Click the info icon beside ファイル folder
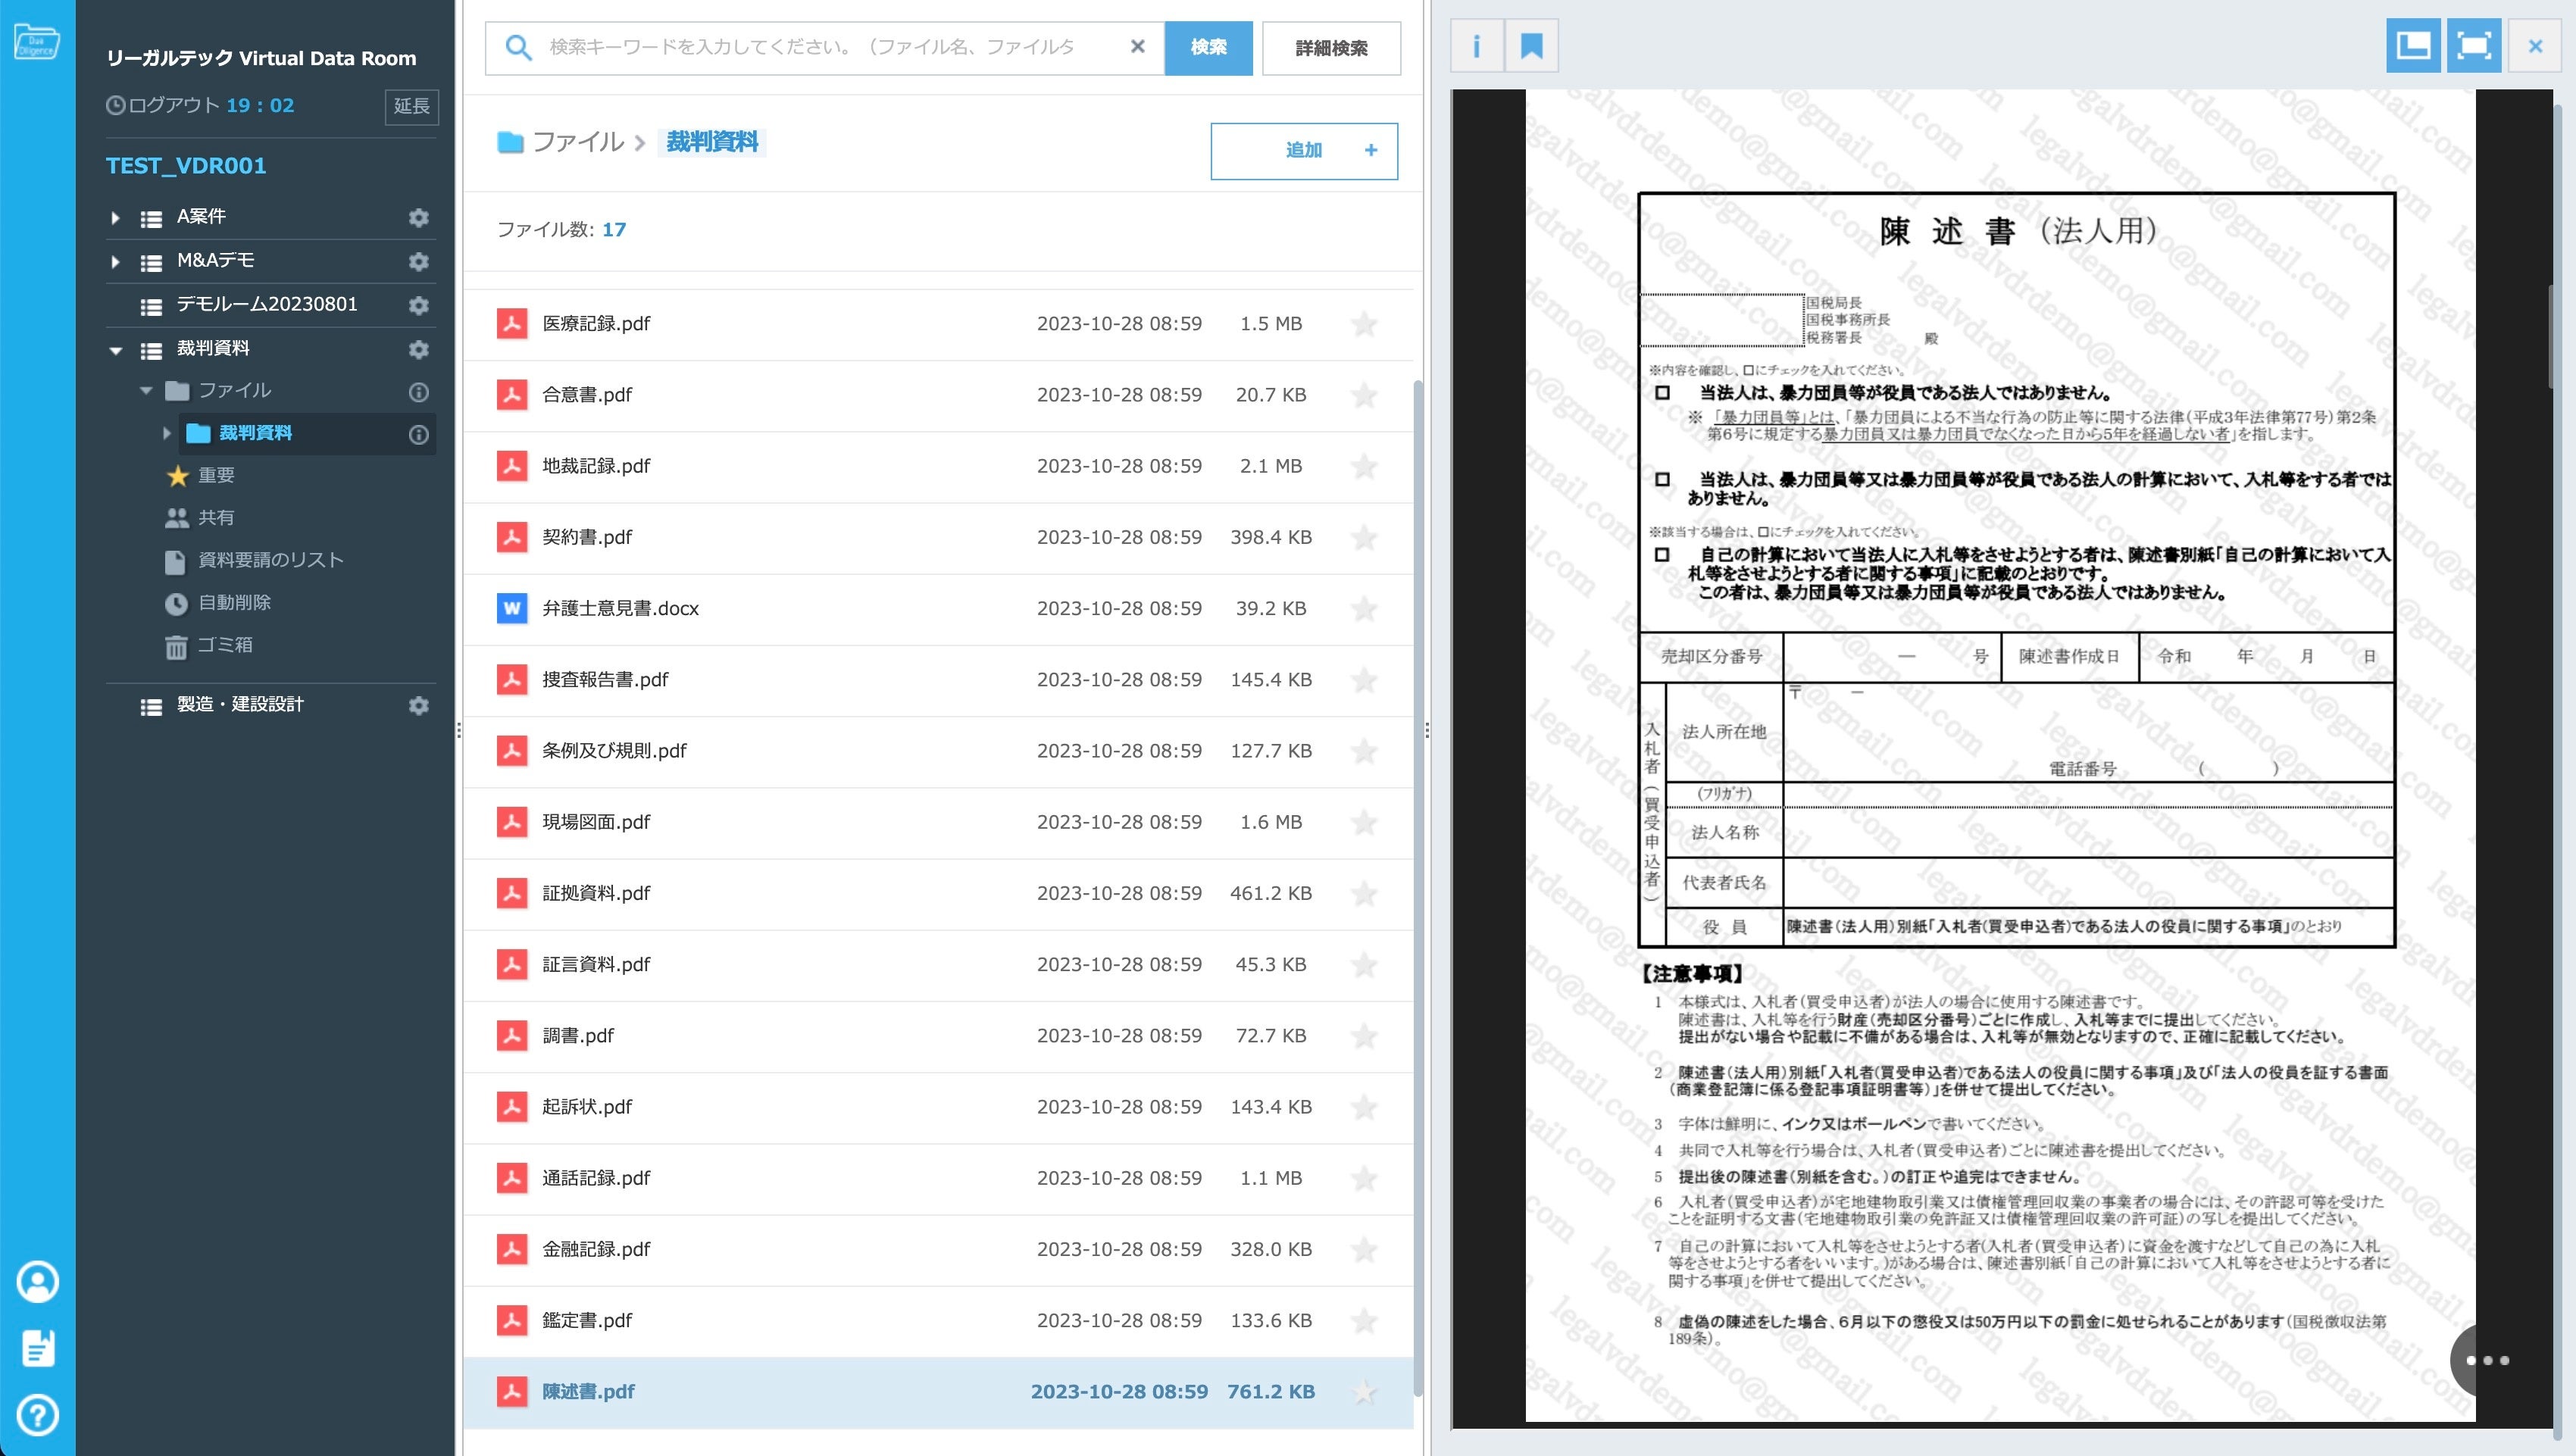2576x1456 pixels. point(419,392)
